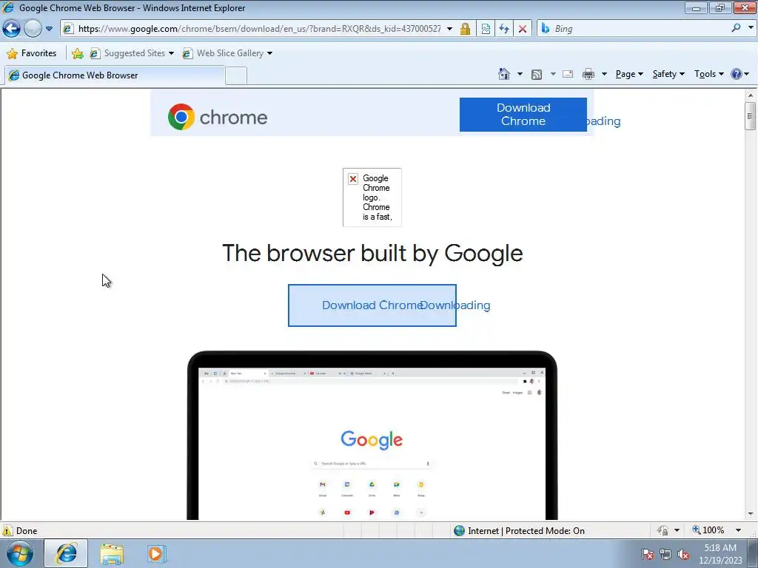The image size is (758, 568).
Task: Expand the Feeds dropdown arrow
Action: pos(553,74)
